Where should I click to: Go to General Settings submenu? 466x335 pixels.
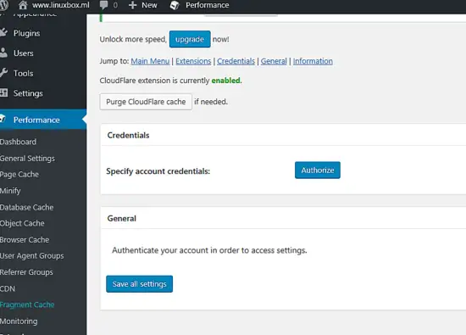point(27,159)
